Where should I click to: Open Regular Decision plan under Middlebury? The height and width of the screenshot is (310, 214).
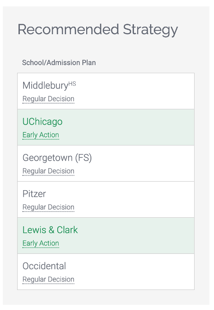[x=48, y=99]
